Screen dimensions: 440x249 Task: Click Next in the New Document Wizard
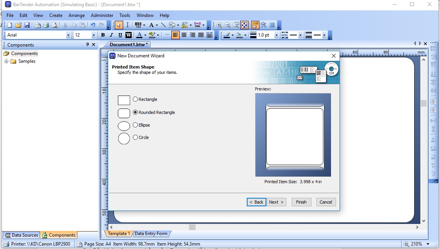pos(276,202)
